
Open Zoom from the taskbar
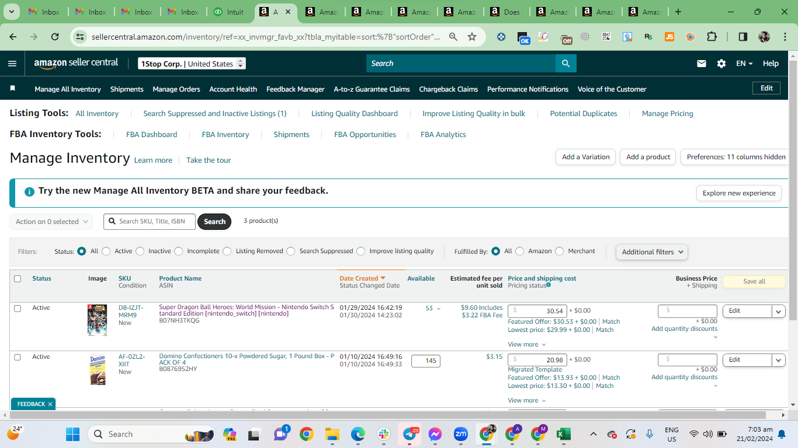pyautogui.click(x=461, y=434)
